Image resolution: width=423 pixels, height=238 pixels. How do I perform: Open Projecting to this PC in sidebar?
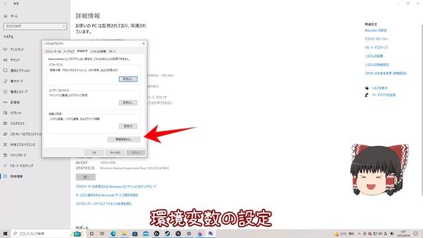click(x=22, y=134)
